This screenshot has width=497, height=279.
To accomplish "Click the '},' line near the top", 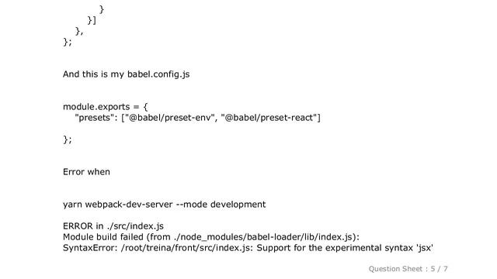I will pos(79,31).
